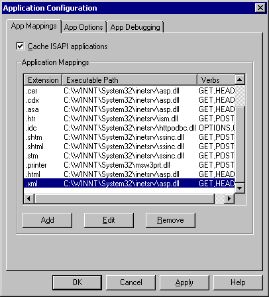The width and height of the screenshot is (269, 297).
Task: Sort by the Executable Path column header
Action: coord(130,80)
